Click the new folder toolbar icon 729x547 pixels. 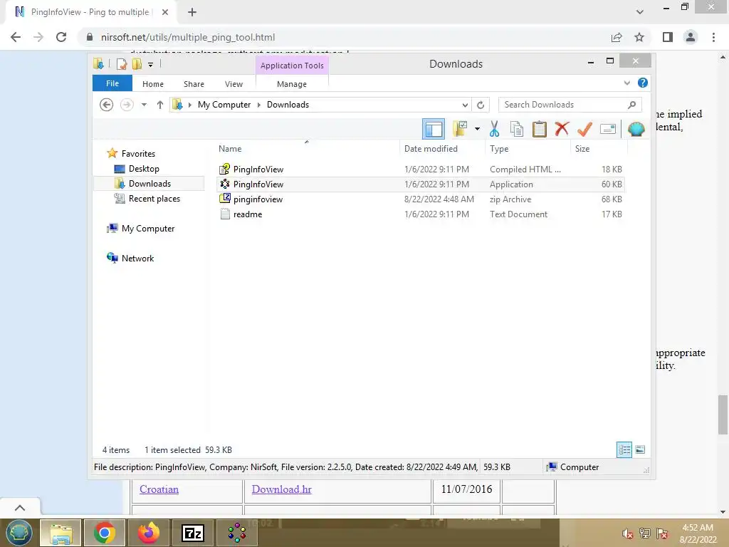tap(460, 129)
